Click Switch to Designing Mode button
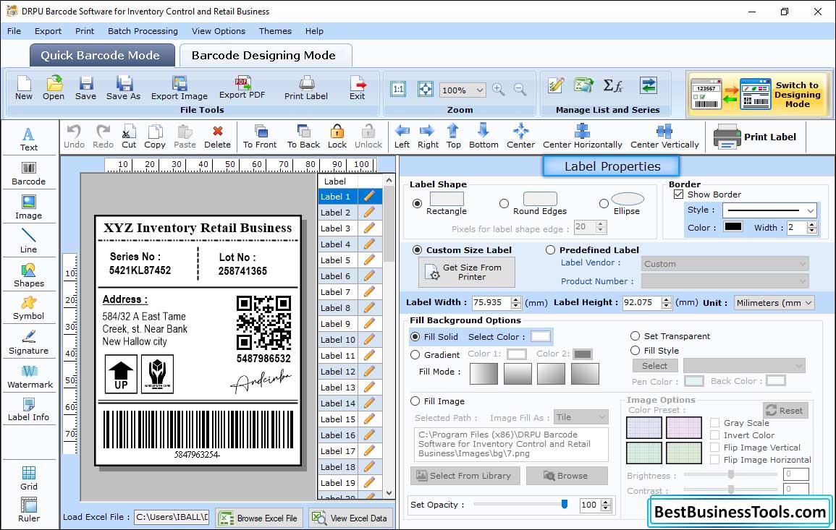The width and height of the screenshot is (836, 530). tap(759, 94)
